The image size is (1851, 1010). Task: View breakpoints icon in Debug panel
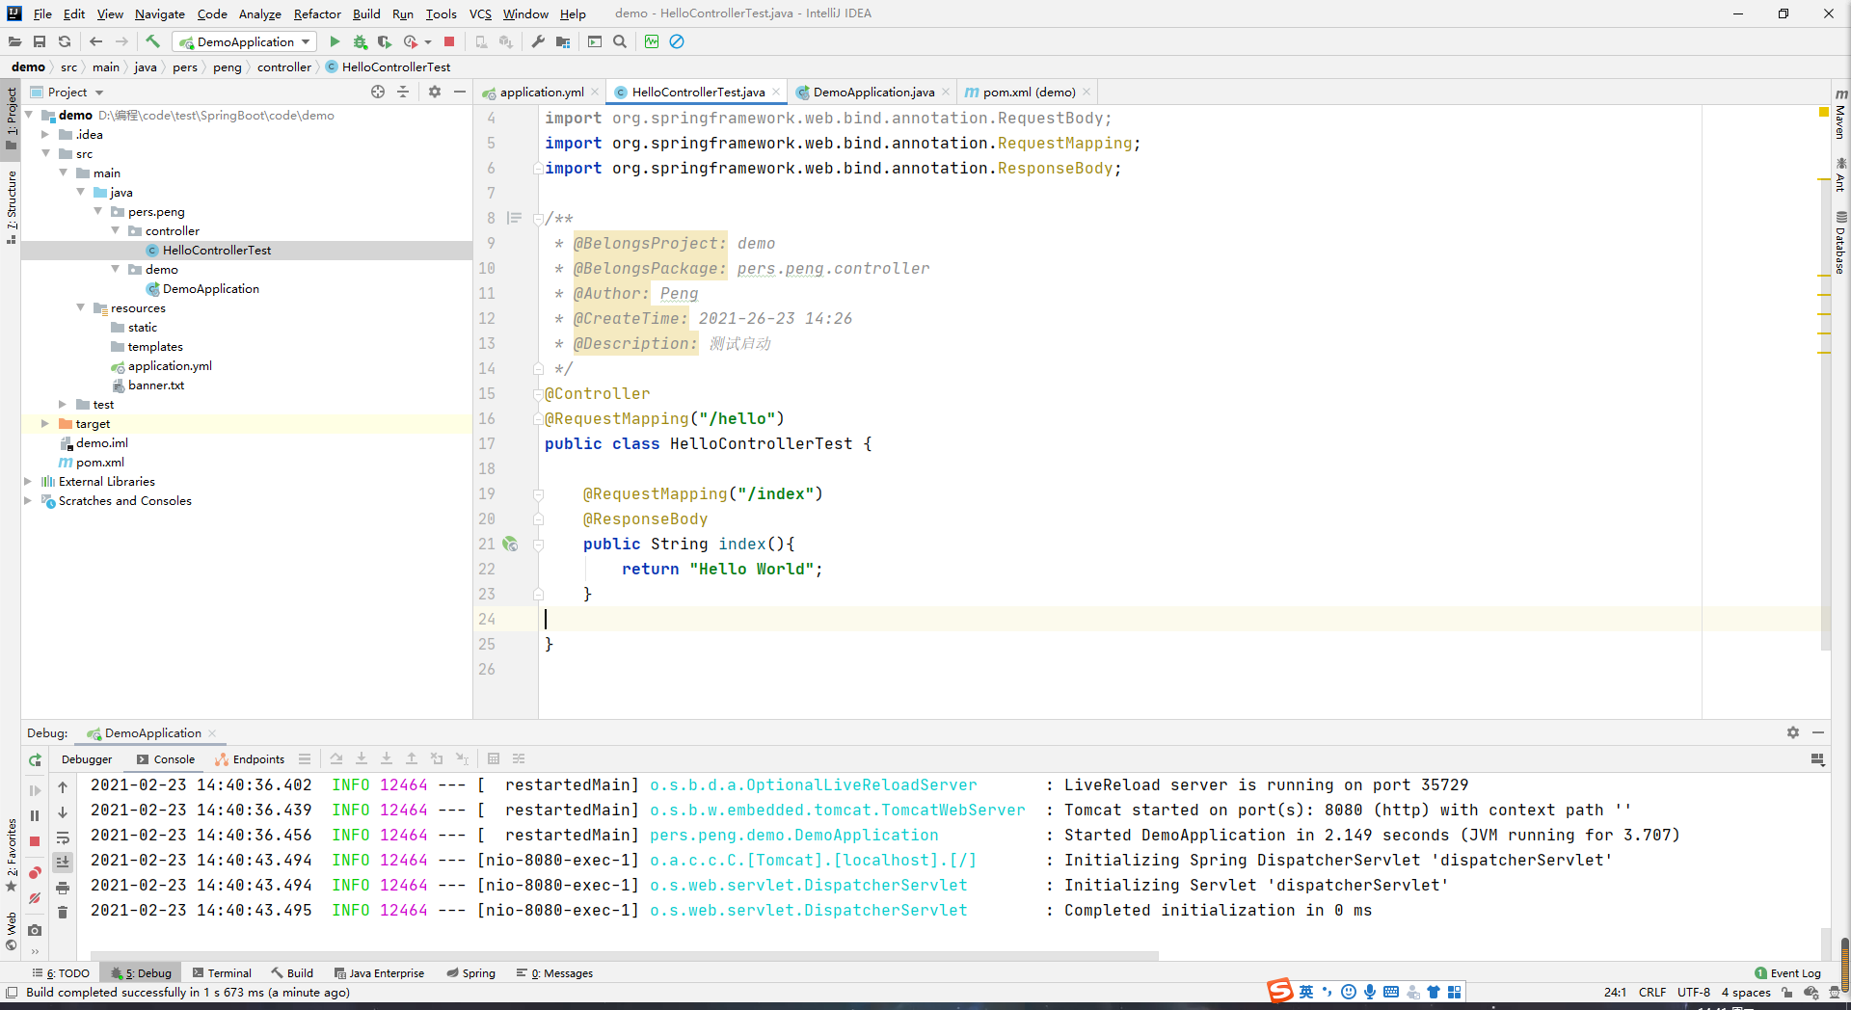[x=35, y=872]
